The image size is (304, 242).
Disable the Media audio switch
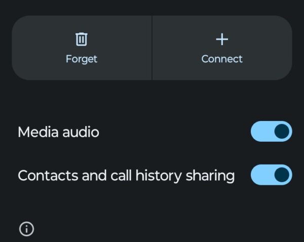click(271, 132)
